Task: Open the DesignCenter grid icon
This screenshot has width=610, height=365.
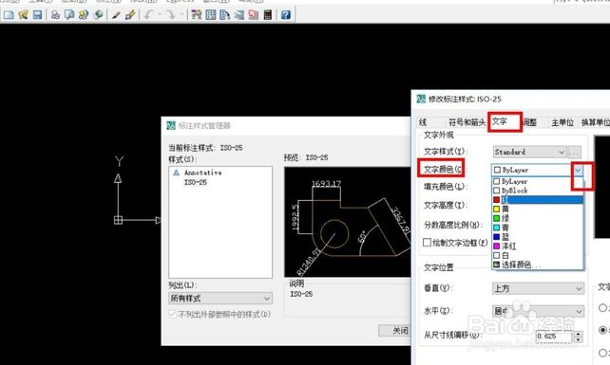Action: point(211,15)
